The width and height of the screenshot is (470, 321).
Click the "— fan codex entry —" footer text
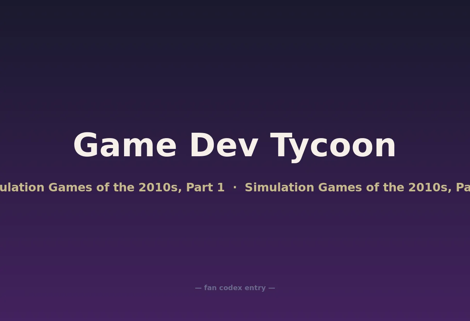[x=235, y=288]
